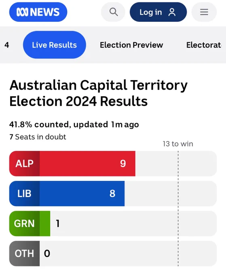This screenshot has width=226, height=275.
Task: Click the blue LIB bar showing 8 seats
Action: click(82, 193)
